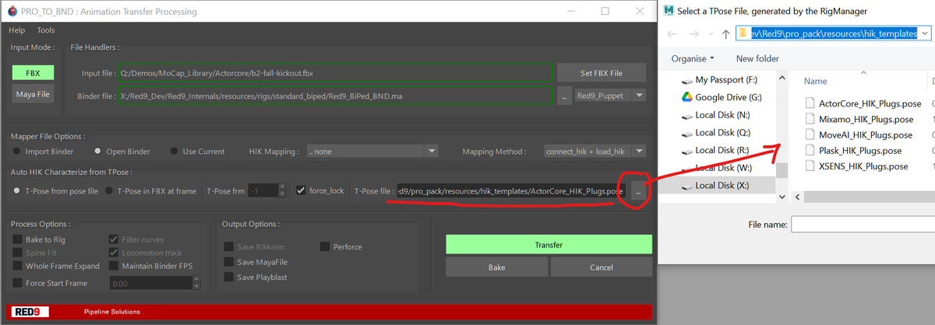This screenshot has width=935, height=325.
Task: Click the Back arrow in the file dialog
Action: 673,34
